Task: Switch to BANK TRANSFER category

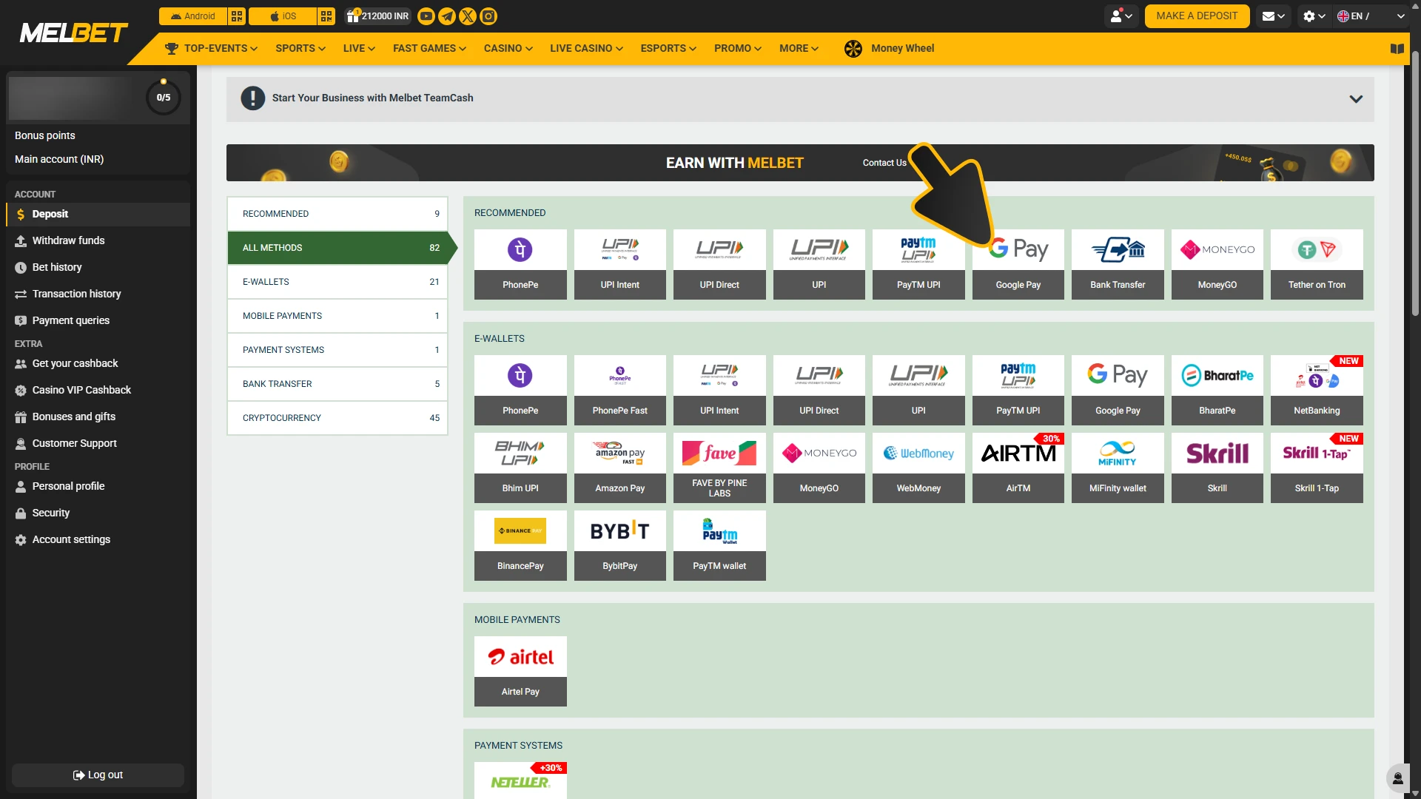Action: tap(337, 384)
